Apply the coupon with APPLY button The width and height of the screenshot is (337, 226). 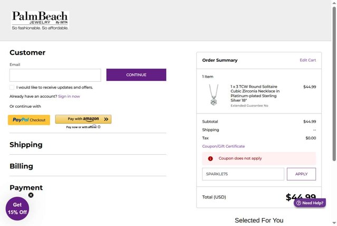(301, 174)
